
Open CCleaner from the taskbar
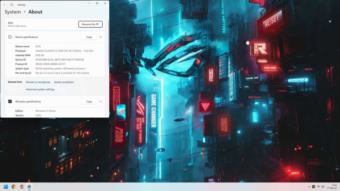[x=21, y=187]
